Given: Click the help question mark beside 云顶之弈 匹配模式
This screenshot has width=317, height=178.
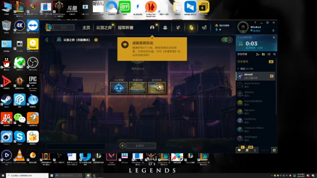Looking at the screenshot, I should (x=96, y=40).
